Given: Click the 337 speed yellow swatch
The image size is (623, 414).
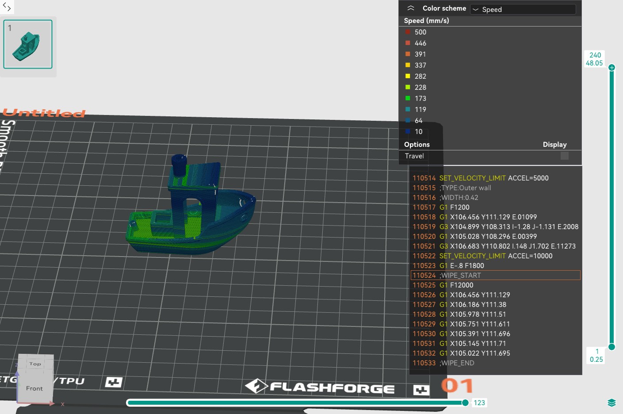Looking at the screenshot, I should pos(408,65).
